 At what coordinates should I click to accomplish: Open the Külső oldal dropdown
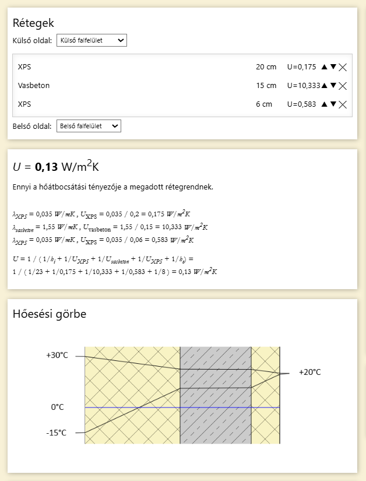pos(91,40)
